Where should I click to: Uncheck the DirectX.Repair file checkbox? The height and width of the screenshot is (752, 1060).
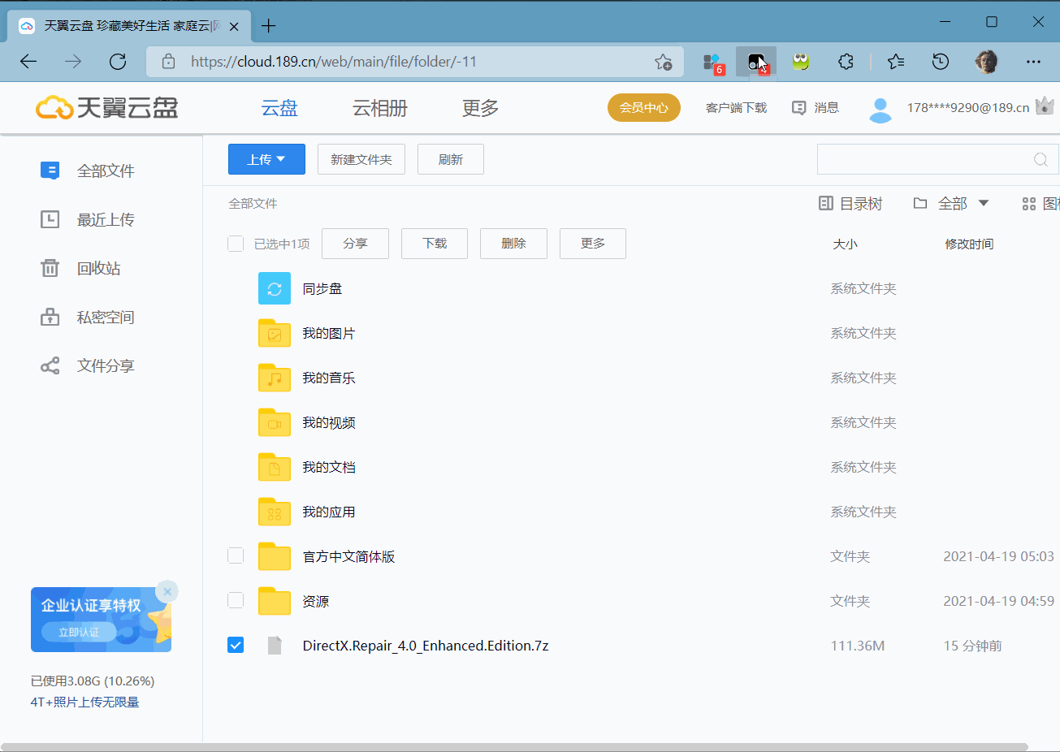pos(236,645)
